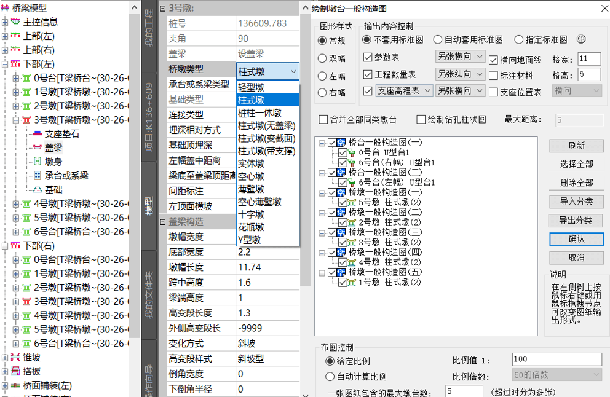
Task: Choose 空心墩 from the pier type list
Action: coord(252,176)
